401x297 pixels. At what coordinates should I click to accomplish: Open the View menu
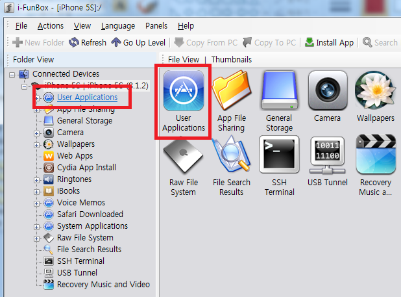[x=82, y=26]
